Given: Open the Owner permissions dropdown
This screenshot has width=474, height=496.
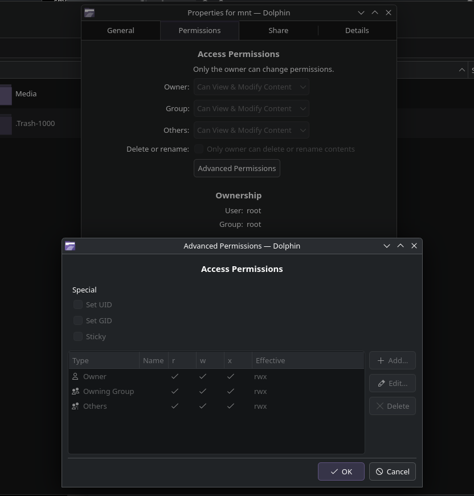Looking at the screenshot, I should pos(251,87).
